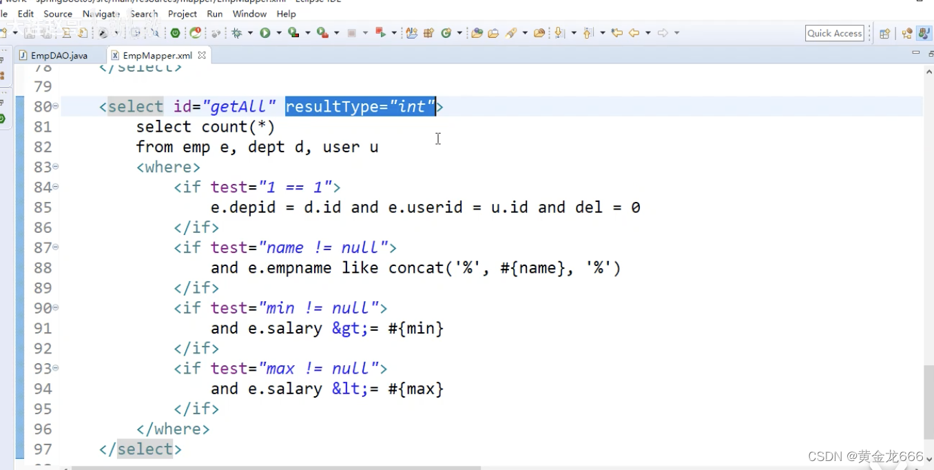Open the Search menu

tap(144, 14)
